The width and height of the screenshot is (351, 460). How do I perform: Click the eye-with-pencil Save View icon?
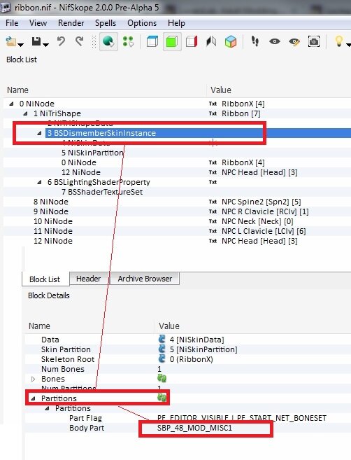(x=294, y=42)
